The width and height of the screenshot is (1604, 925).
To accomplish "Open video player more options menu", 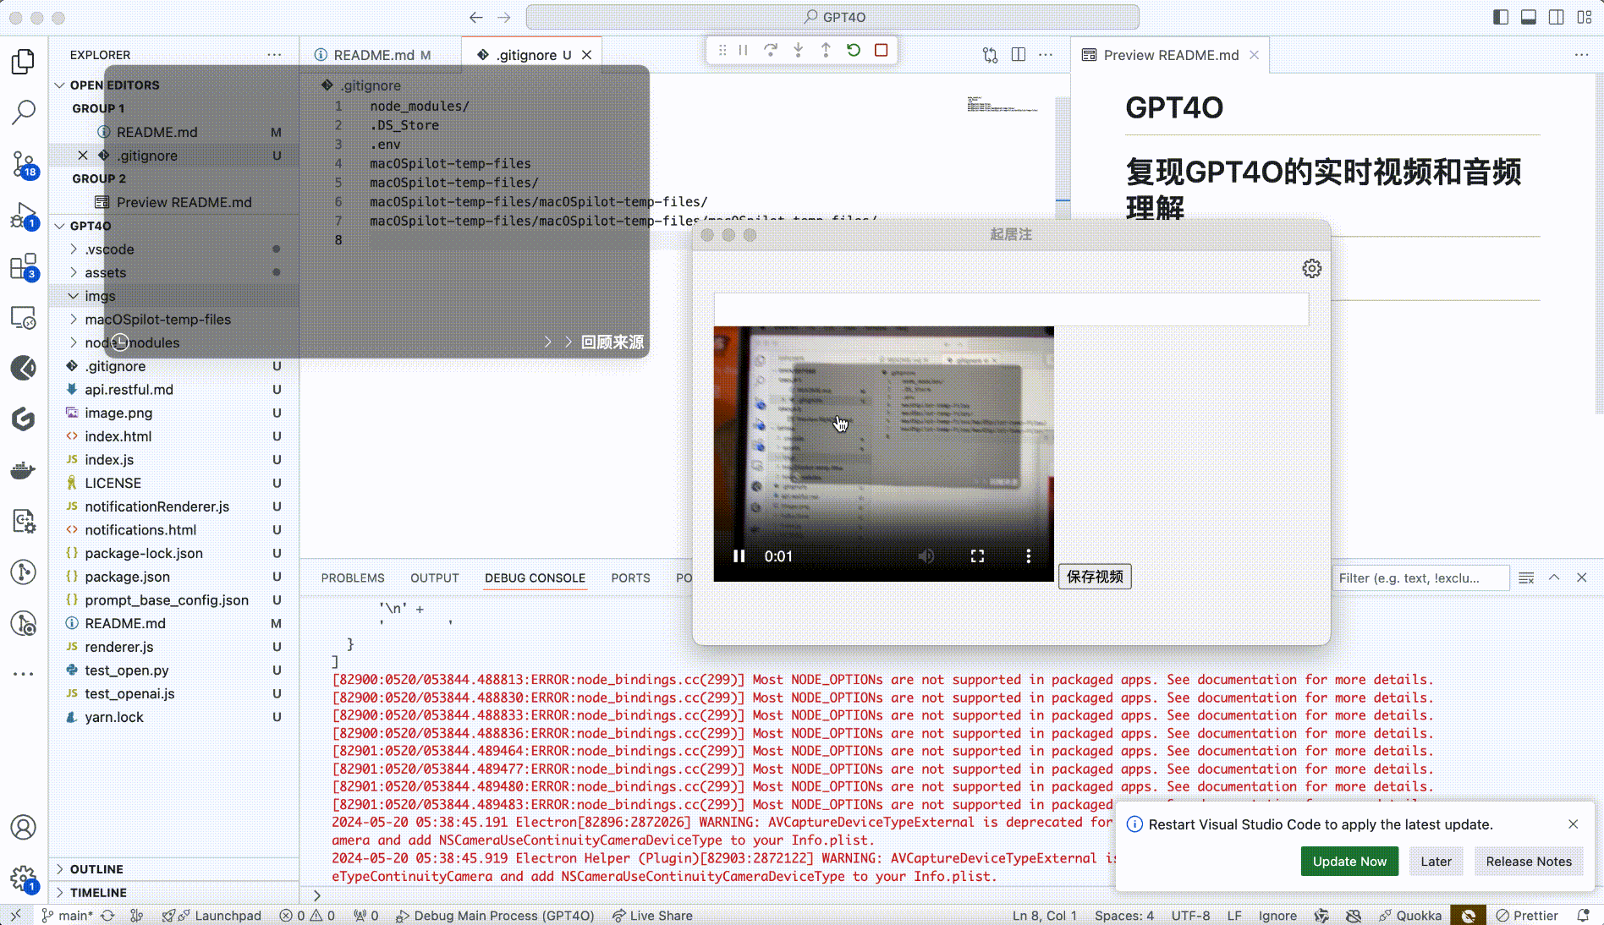I will click(x=1028, y=556).
